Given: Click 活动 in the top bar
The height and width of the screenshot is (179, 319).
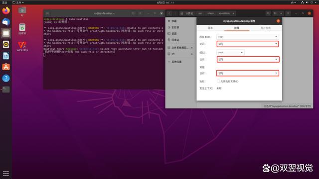Looking at the screenshot, I should pyautogui.click(x=4, y=2).
